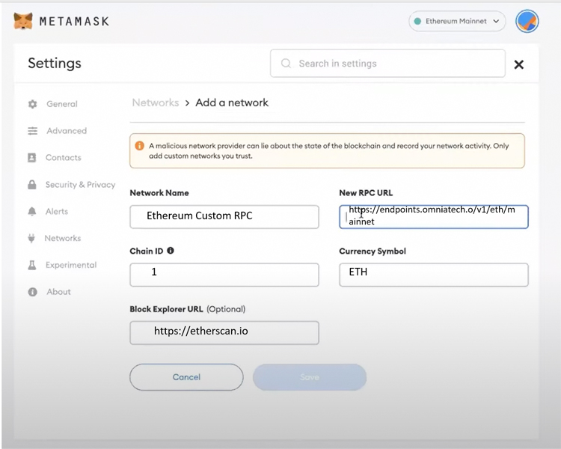This screenshot has width=561, height=449.
Task: Click the Chain ID info icon
Action: [171, 251]
